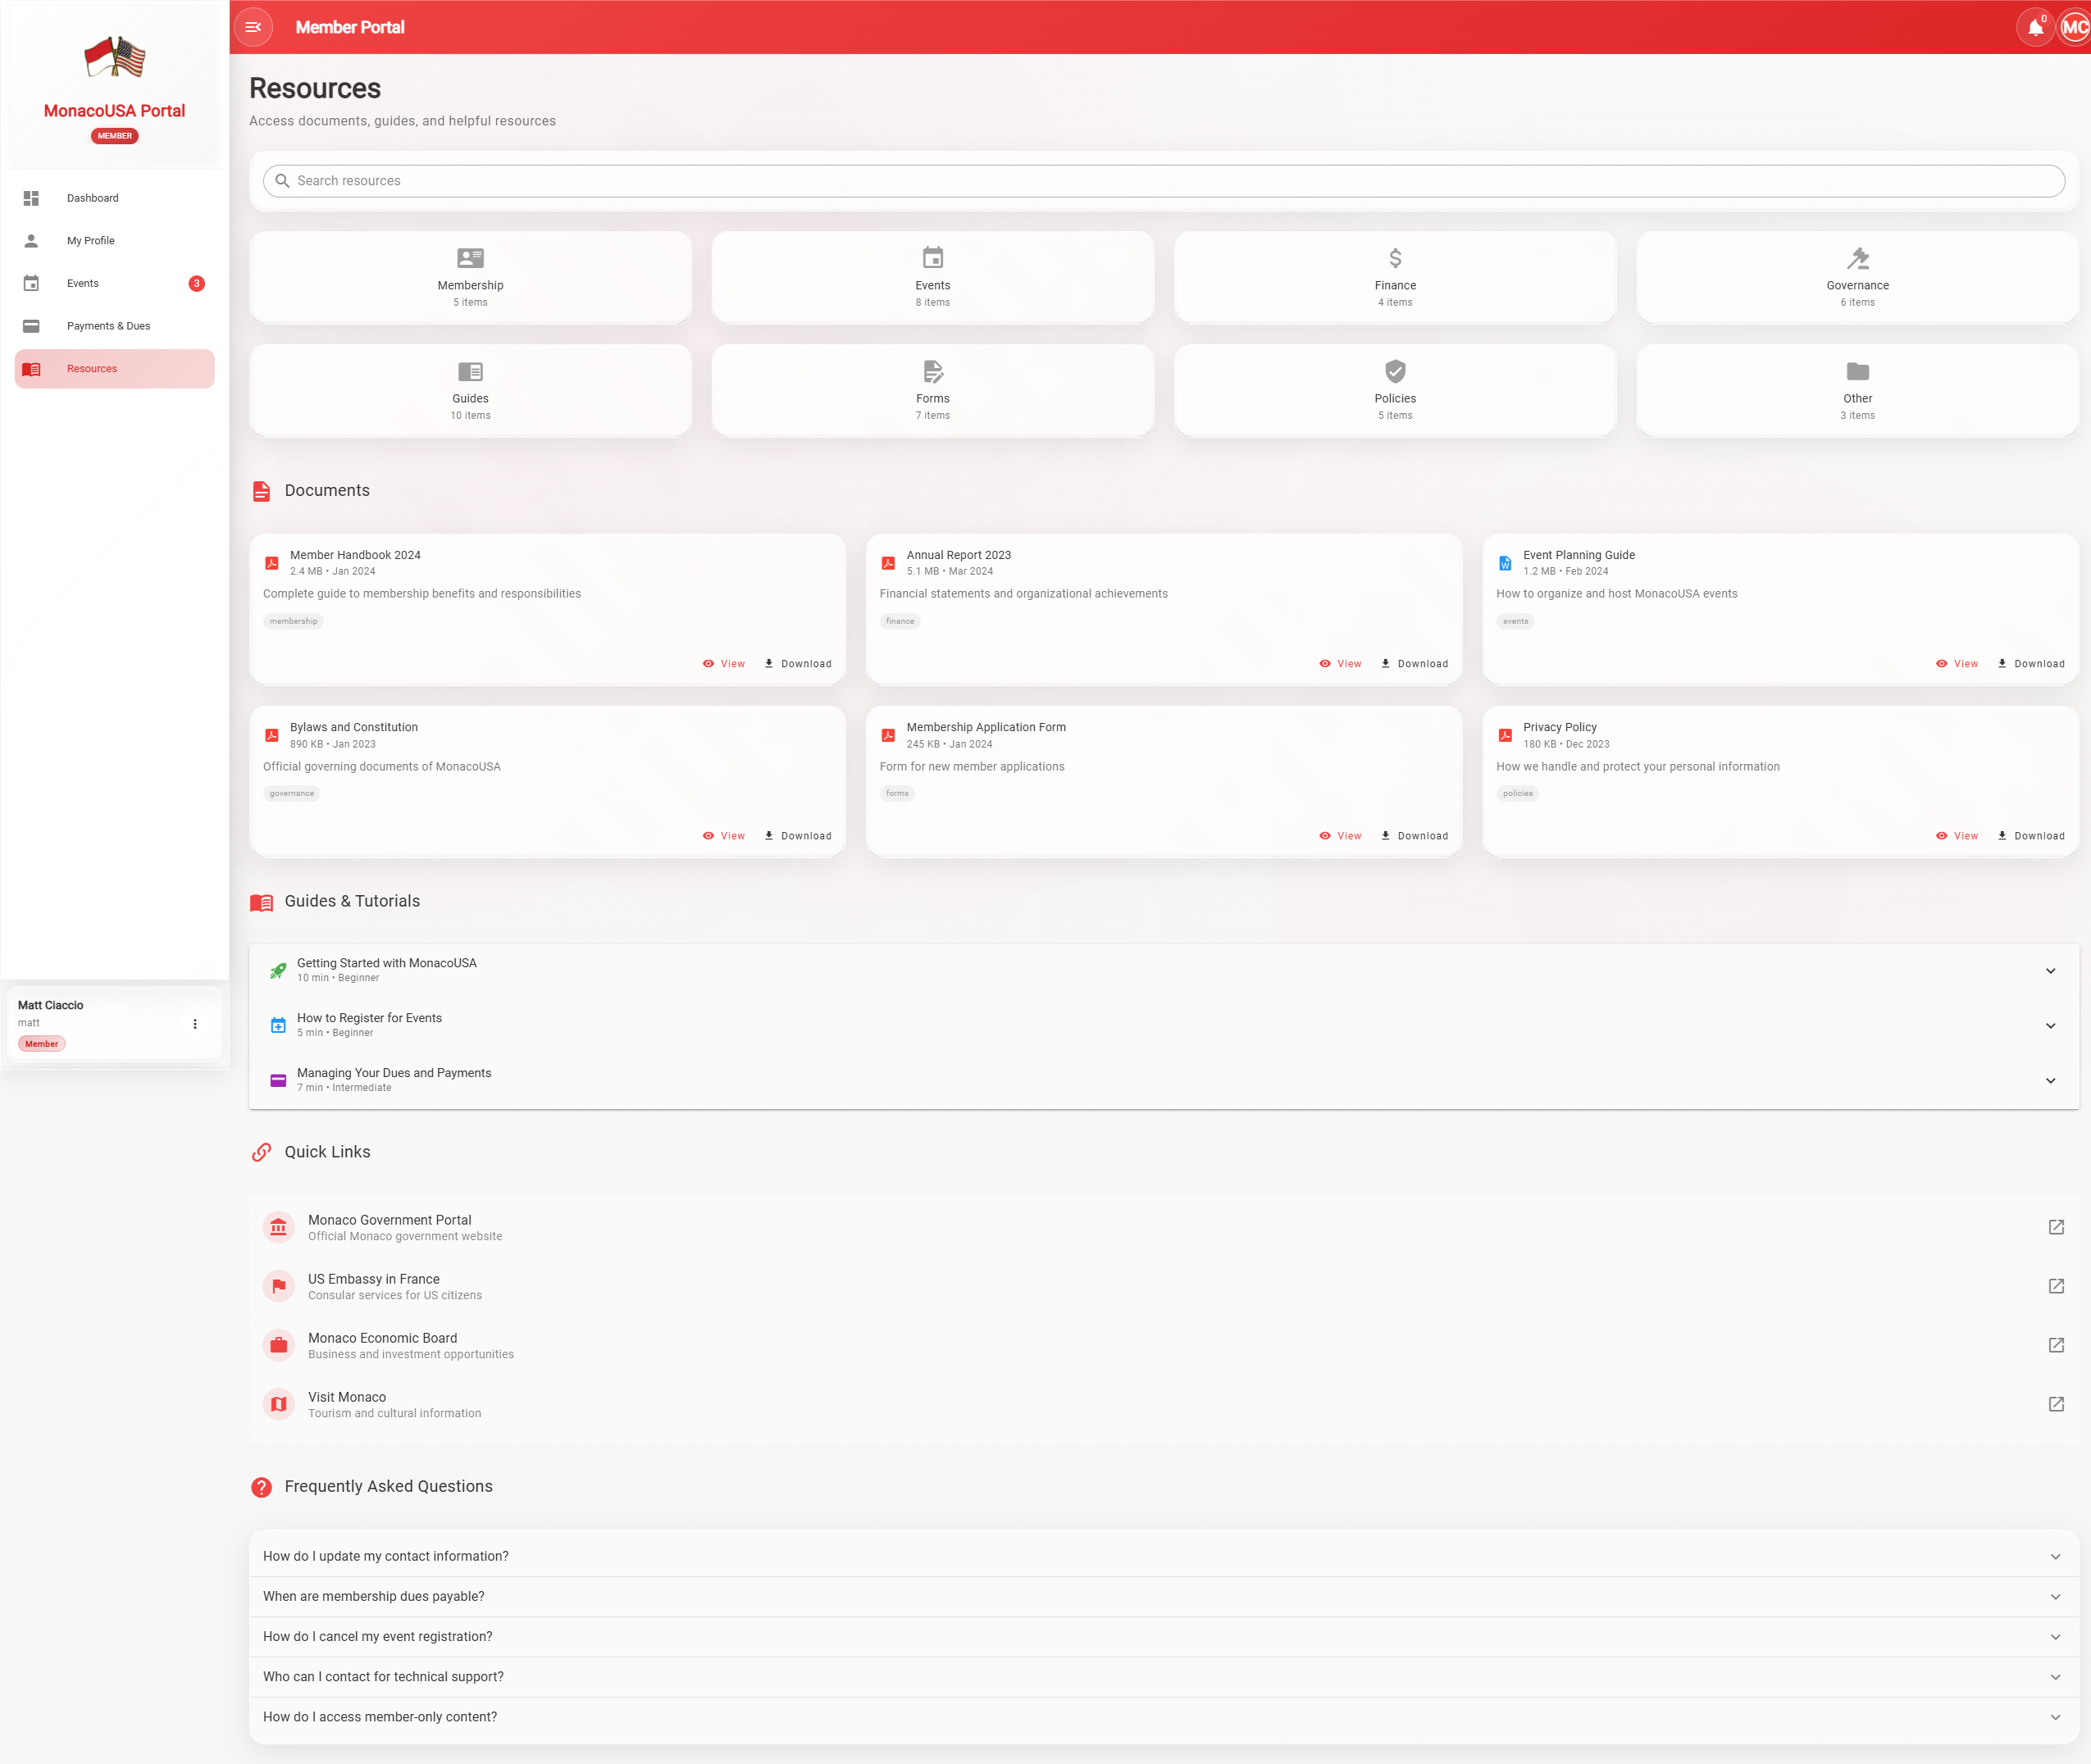Collapse sidebar using hamburger menu icon

pos(253,27)
